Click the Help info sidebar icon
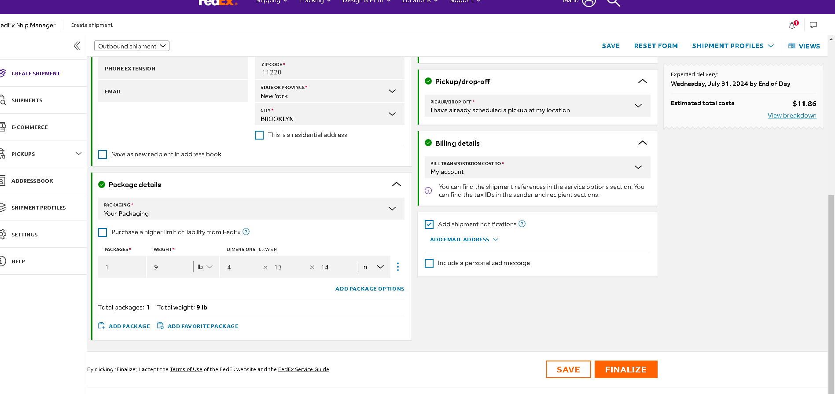This screenshot has width=835, height=394. pyautogui.click(x=3, y=261)
